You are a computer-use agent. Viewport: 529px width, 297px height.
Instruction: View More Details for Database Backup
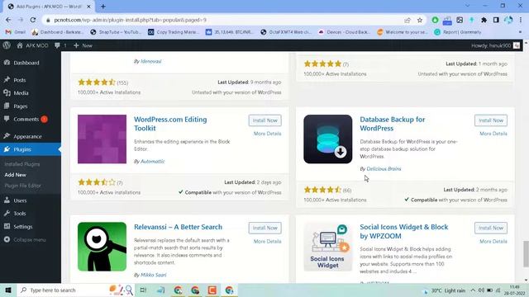[493, 134]
